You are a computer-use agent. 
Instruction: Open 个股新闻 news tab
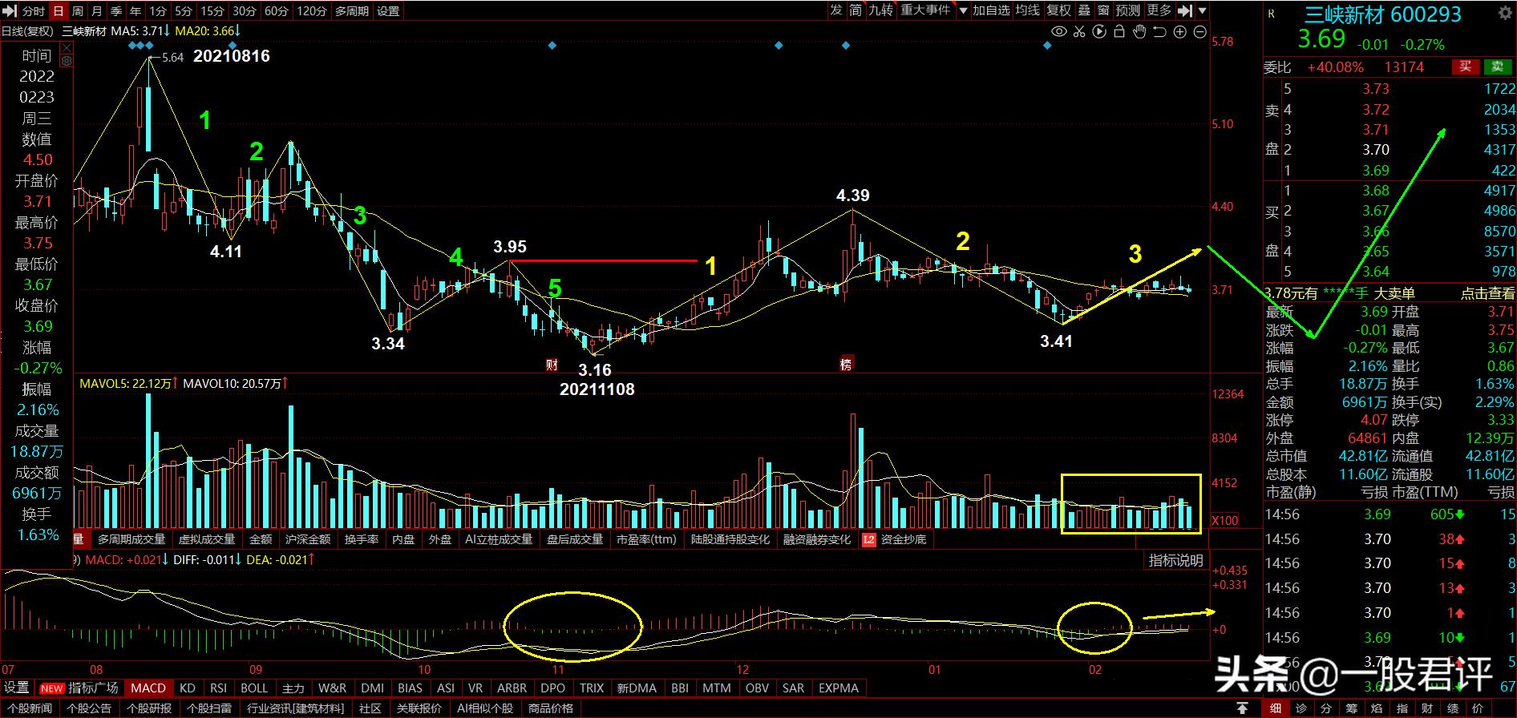coord(30,708)
